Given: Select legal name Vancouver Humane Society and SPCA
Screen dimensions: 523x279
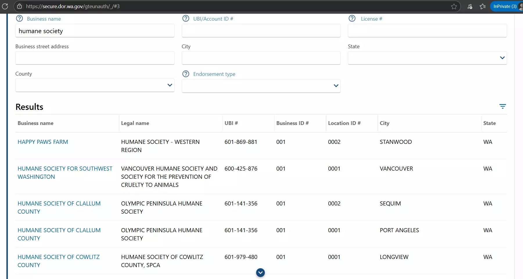Looking at the screenshot, I should click(x=169, y=177).
